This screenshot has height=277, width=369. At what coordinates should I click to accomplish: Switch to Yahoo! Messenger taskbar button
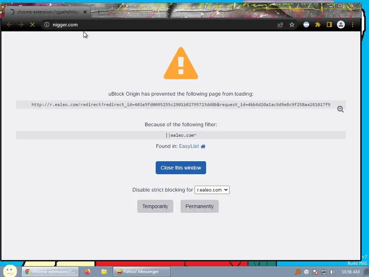coord(141,272)
